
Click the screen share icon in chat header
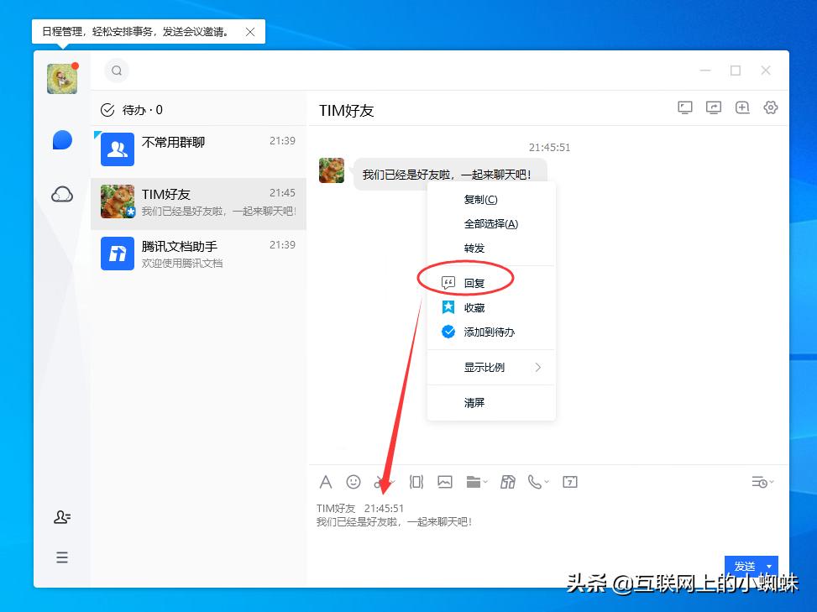click(x=684, y=107)
